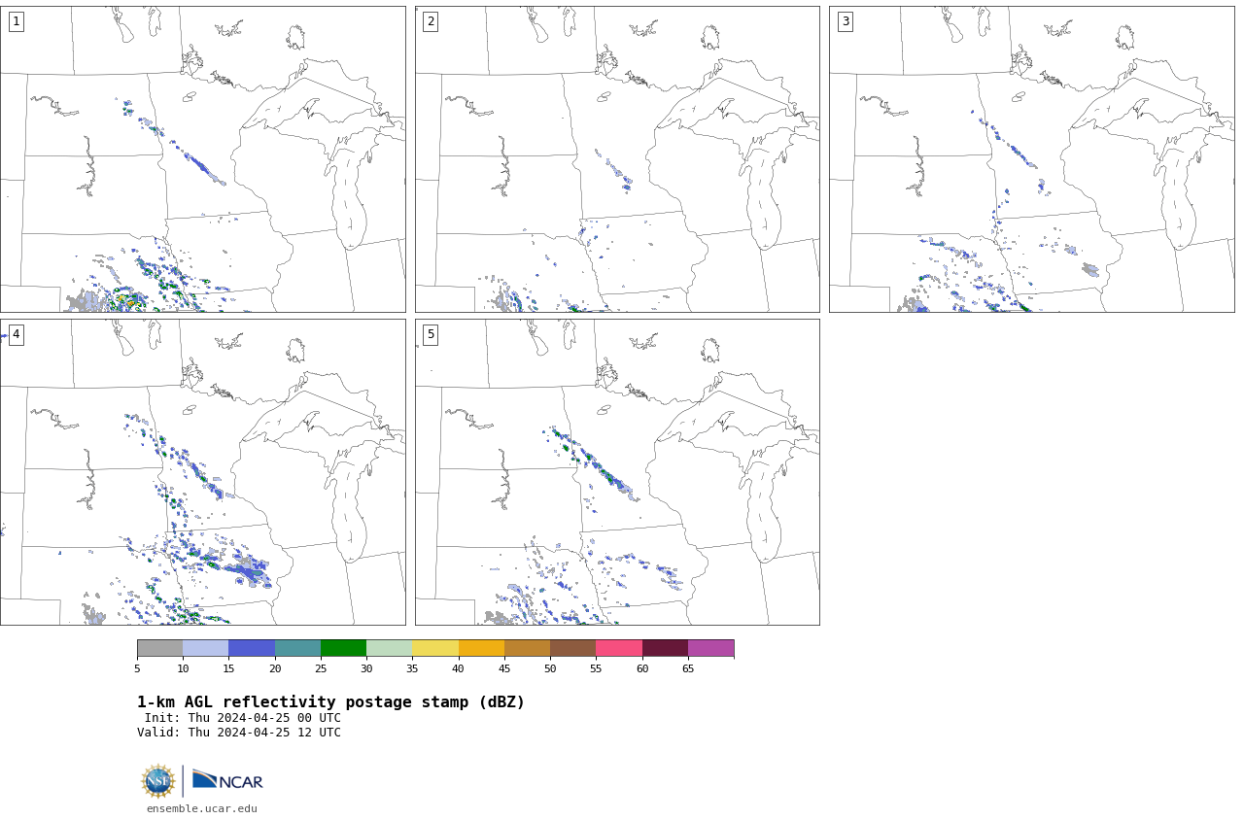The height and width of the screenshot is (820, 1244).
Task: Click the yellow 35-40 dBZ swatch
Action: click(x=435, y=648)
